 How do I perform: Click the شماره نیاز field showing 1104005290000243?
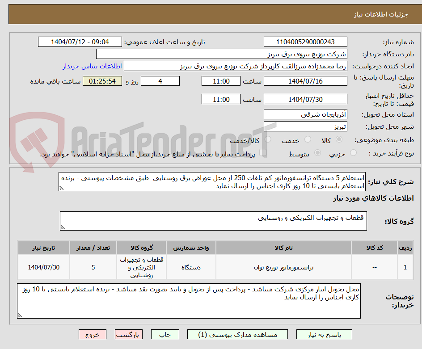coord(305,42)
